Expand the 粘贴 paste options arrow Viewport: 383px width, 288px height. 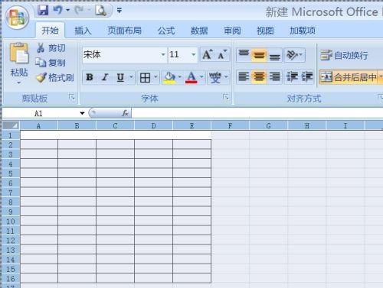[19, 83]
